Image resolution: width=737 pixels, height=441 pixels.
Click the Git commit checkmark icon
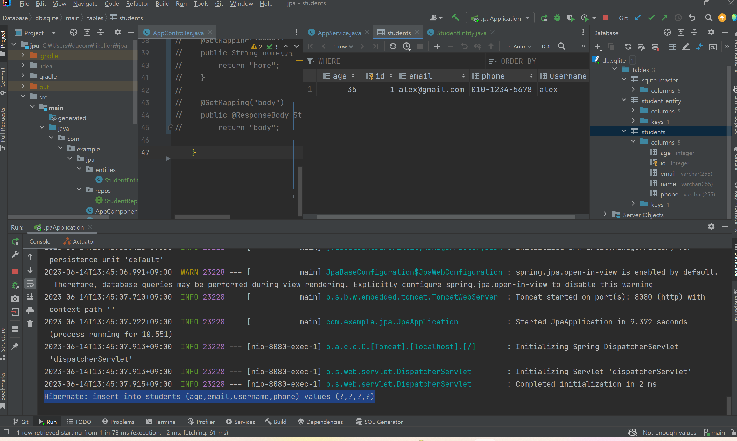pos(651,18)
